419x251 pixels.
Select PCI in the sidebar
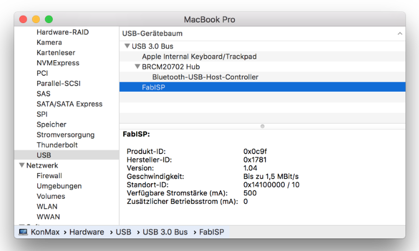(42, 73)
